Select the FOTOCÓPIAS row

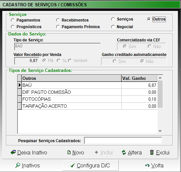click(x=87, y=99)
